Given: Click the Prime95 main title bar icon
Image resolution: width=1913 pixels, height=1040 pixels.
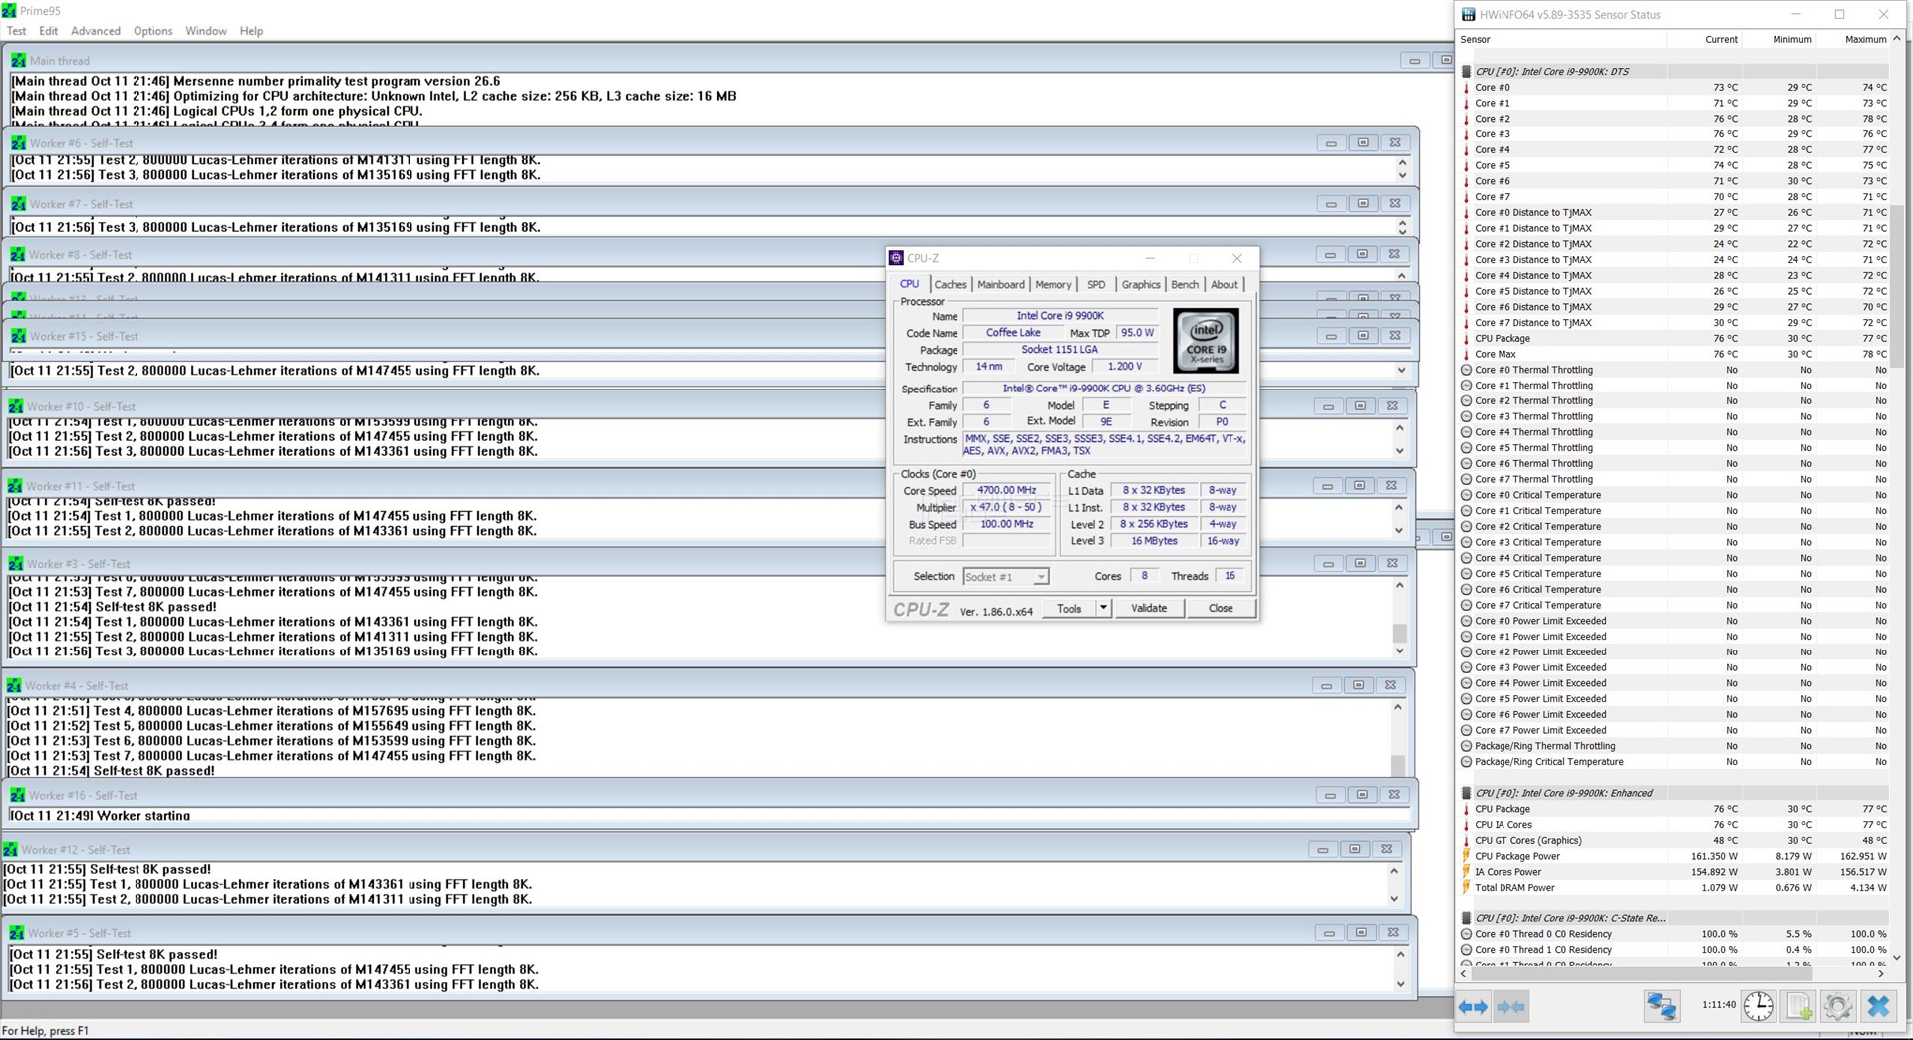Looking at the screenshot, I should tap(9, 11).
